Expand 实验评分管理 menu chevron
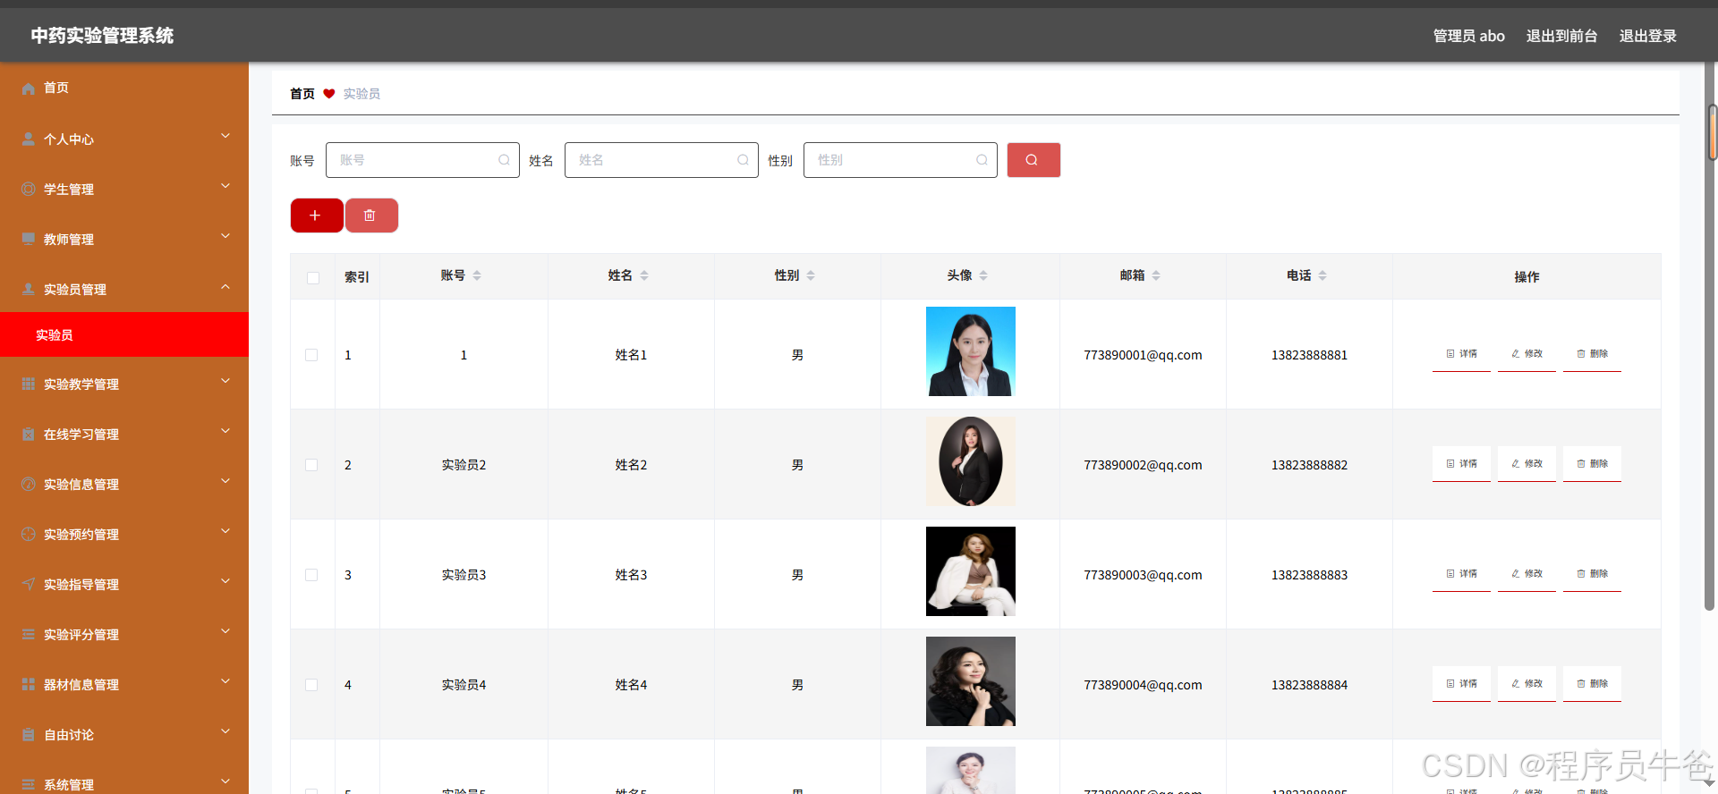The image size is (1718, 794). pos(225,631)
